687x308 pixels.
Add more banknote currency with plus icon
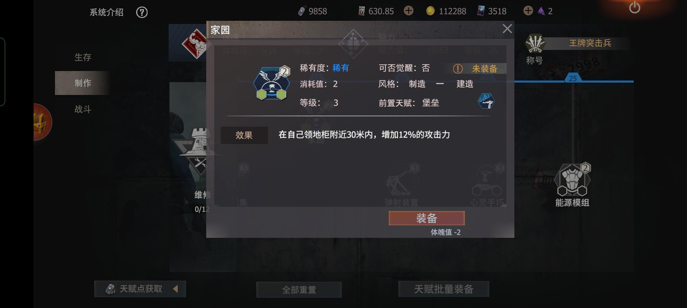(408, 11)
